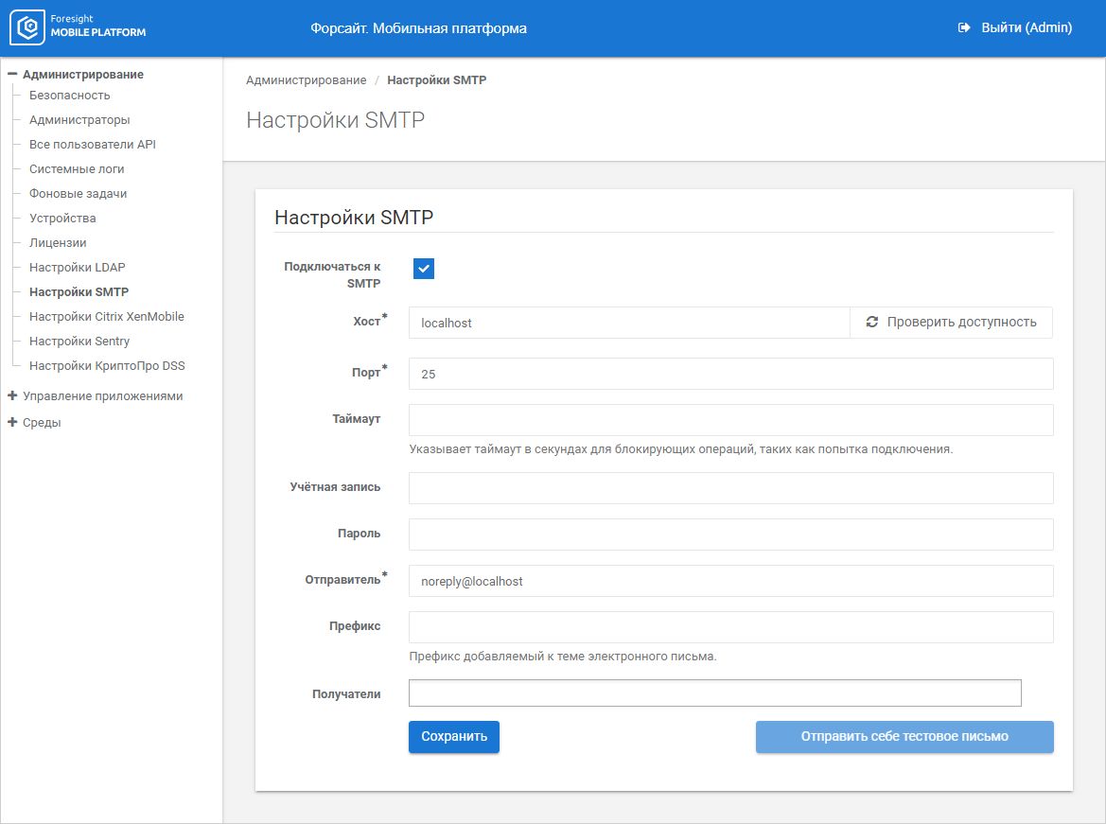Focus the Получатели input box
Image resolution: width=1106 pixels, height=824 pixels.
point(714,693)
